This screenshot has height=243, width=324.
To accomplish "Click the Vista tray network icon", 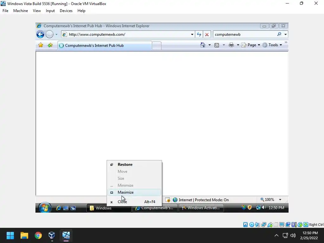I will point(258,208).
